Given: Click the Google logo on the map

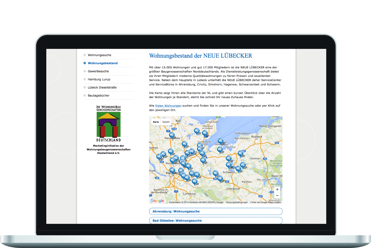Looking at the screenshot, I should [x=157, y=201].
